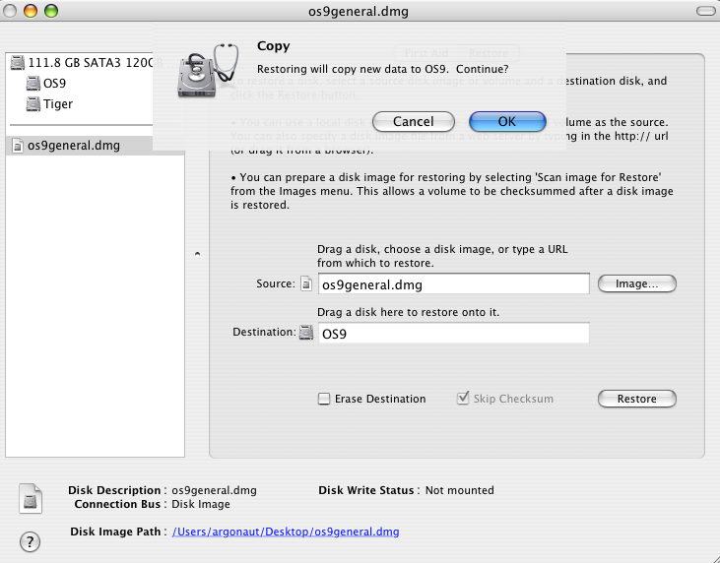Screen dimensions: 720x563
Task: Toggle the Erase Destination checkbox
Action: pos(324,399)
